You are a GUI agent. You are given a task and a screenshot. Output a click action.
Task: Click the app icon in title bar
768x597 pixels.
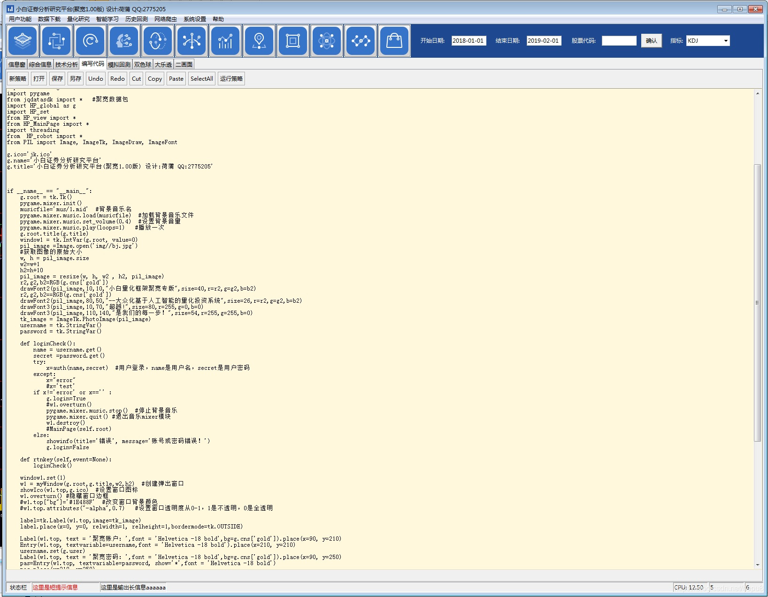(x=10, y=9)
